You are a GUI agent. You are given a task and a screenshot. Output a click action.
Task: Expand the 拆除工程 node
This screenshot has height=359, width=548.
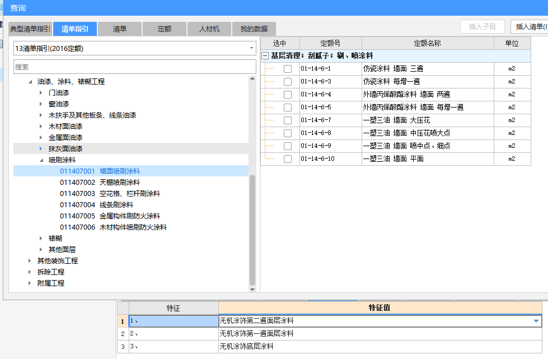coord(30,272)
